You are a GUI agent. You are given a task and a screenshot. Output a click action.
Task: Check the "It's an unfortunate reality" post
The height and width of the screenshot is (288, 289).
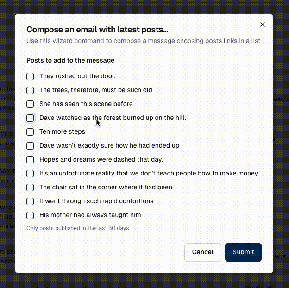[x=30, y=174]
